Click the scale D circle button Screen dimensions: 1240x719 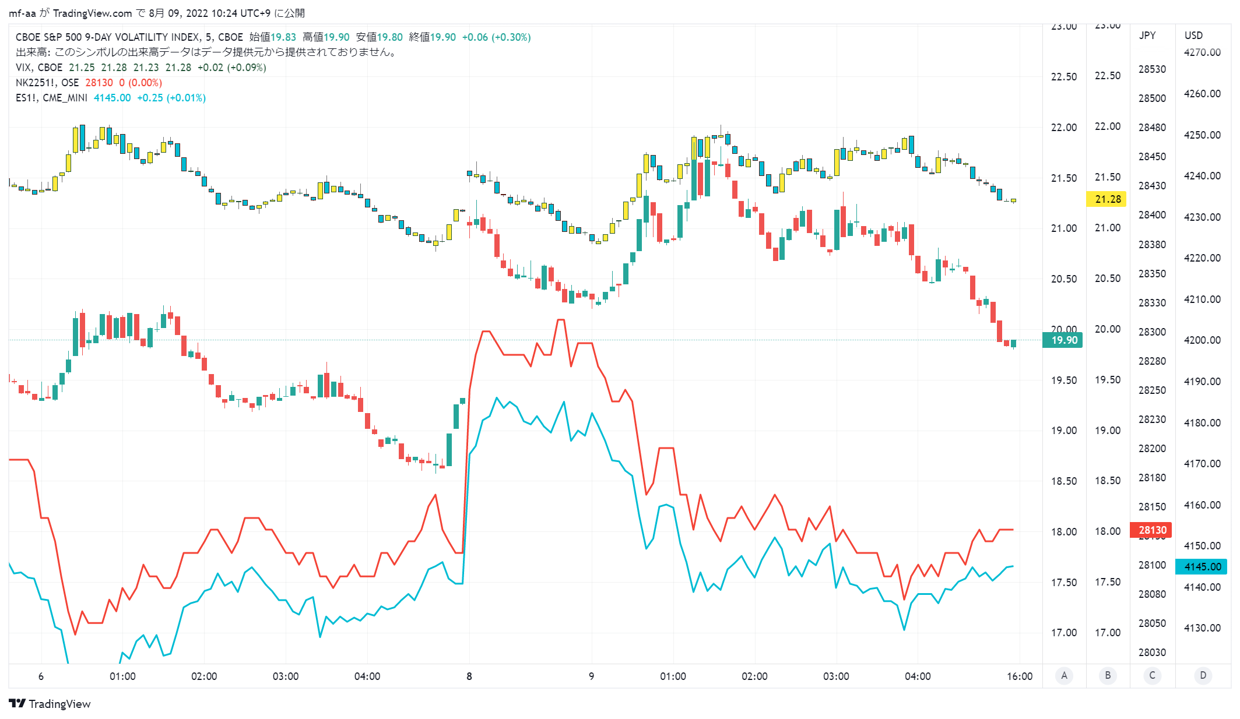(x=1203, y=675)
